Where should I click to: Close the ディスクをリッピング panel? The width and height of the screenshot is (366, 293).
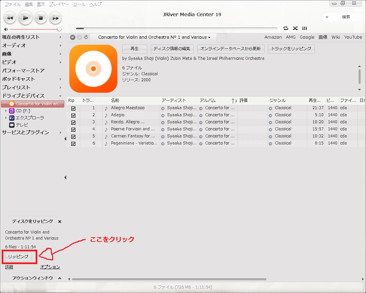pyautogui.click(x=60, y=221)
